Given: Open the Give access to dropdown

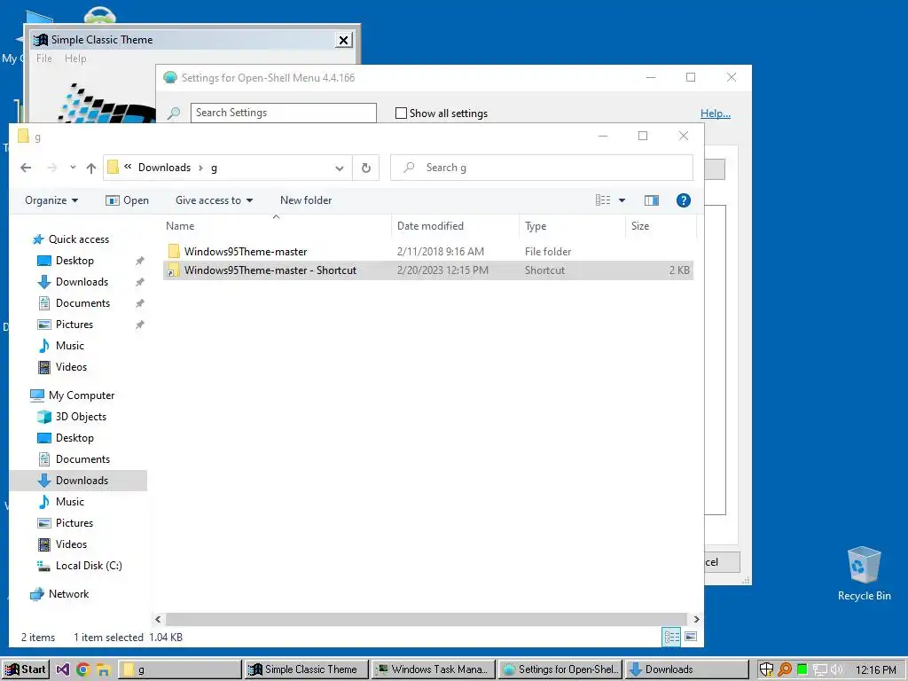Looking at the screenshot, I should pyautogui.click(x=215, y=200).
